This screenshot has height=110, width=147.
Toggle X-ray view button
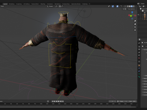click(x=125, y=6)
